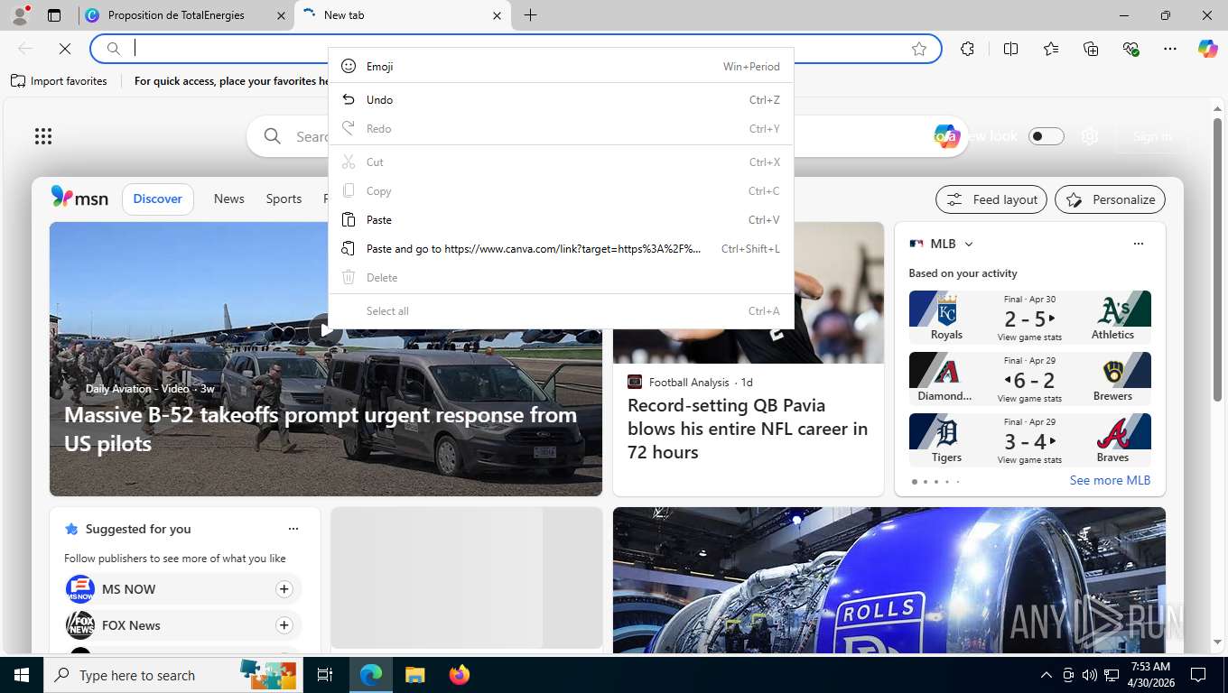Open a new tab with plus
Image resolution: width=1228 pixels, height=693 pixels.
(530, 15)
